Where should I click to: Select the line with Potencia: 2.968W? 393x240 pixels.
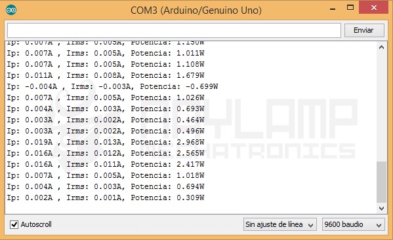pyautogui.click(x=106, y=142)
